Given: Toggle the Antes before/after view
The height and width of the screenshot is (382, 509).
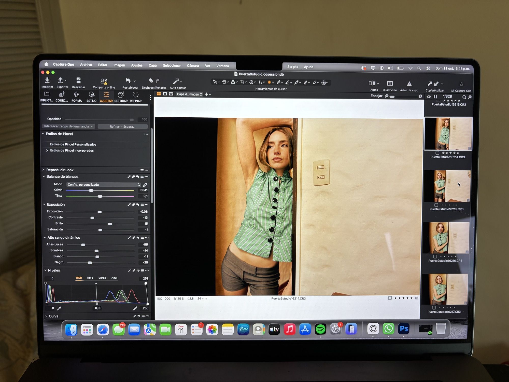Looking at the screenshot, I should click(x=372, y=83).
